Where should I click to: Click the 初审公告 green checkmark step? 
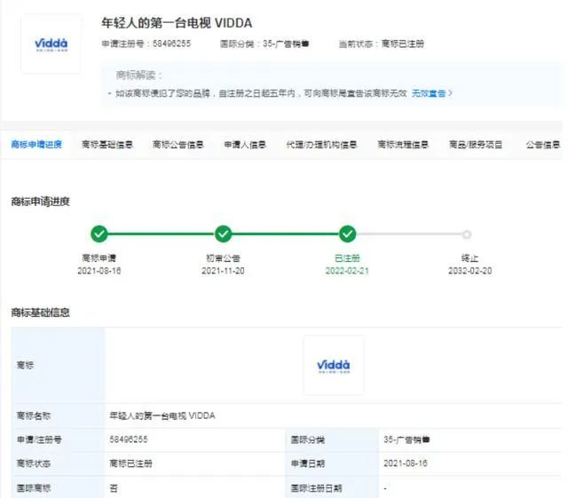point(223,233)
